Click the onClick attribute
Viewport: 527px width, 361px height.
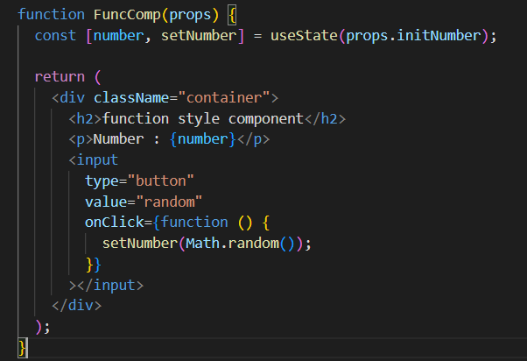(115, 223)
